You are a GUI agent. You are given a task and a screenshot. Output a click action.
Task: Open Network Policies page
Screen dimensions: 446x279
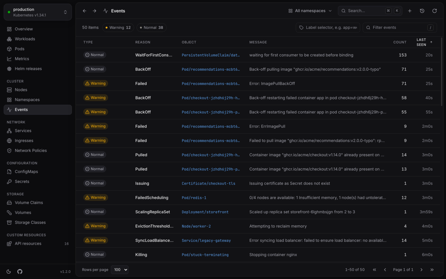click(38, 151)
